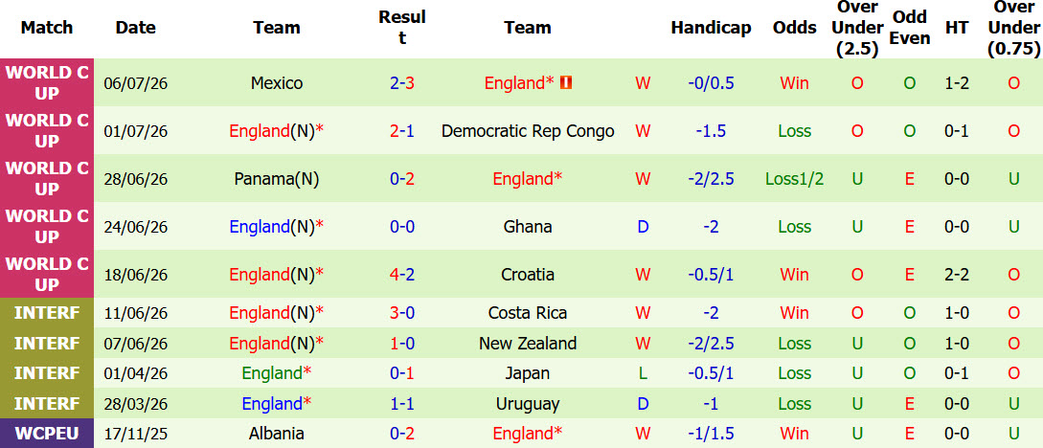
Task: Click the Odd Even column header
Action: point(909,28)
